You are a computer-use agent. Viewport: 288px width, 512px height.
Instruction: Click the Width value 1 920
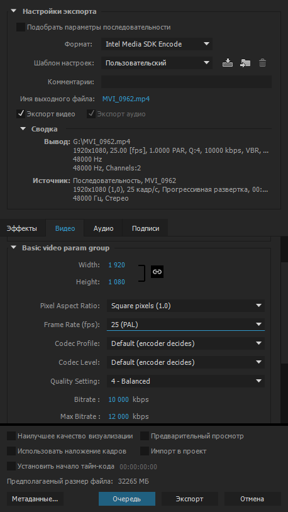point(116,265)
